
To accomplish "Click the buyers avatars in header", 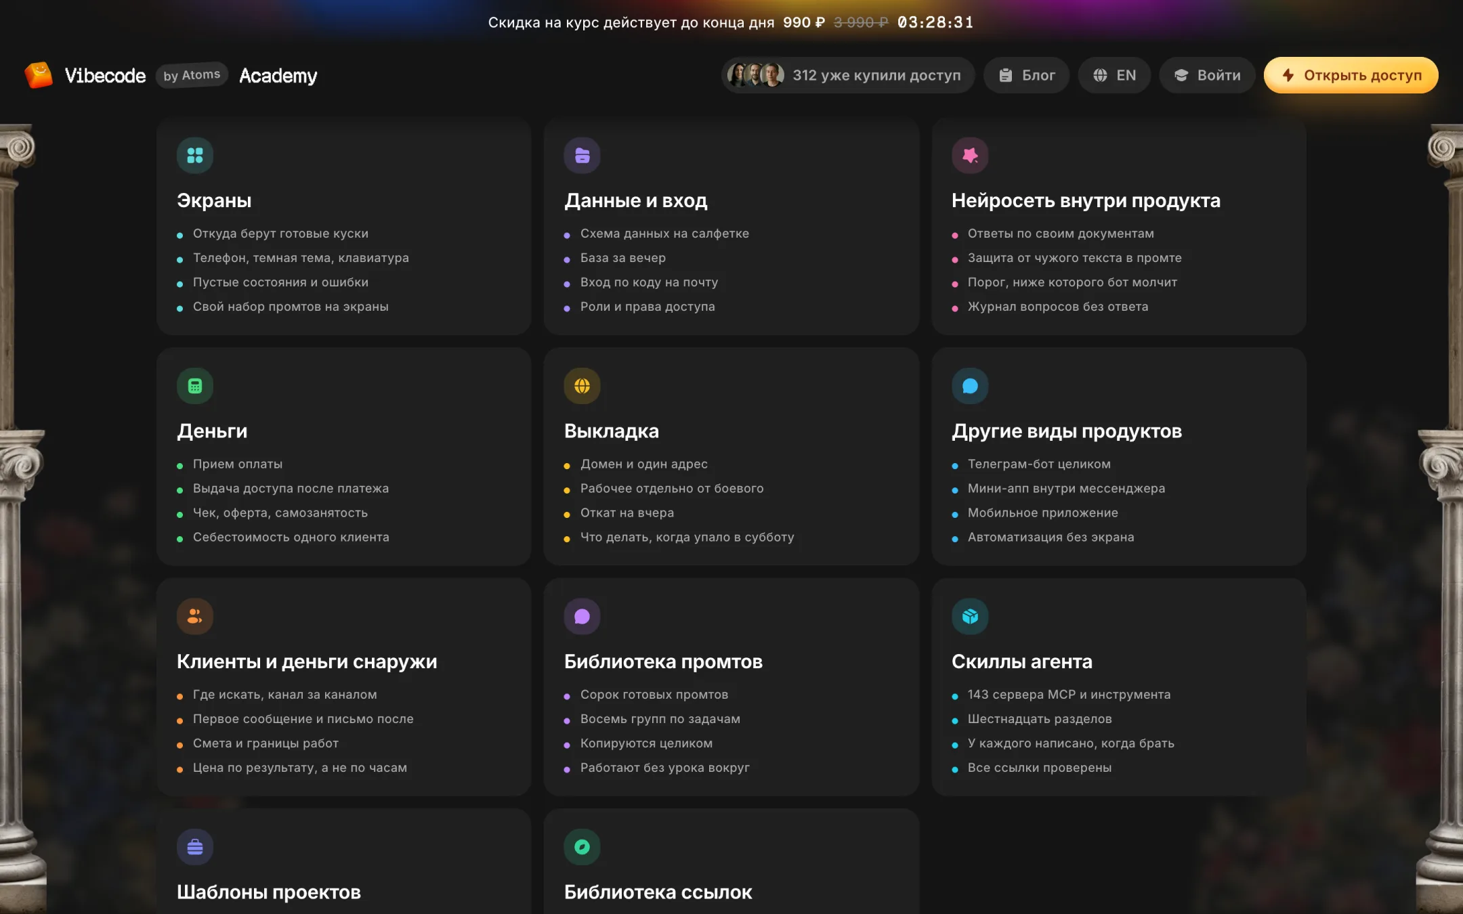I will tap(756, 75).
